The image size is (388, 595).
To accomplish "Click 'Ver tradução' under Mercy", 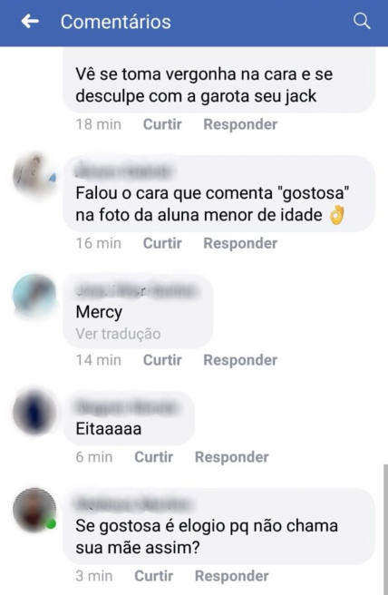I will 118,334.
